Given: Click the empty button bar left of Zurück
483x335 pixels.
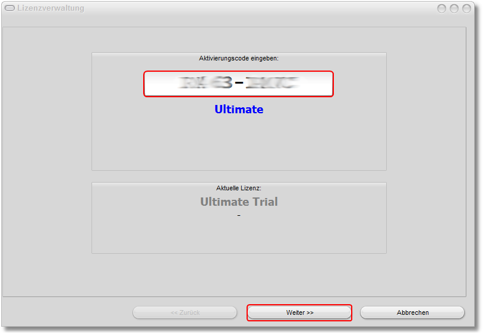Looking at the screenshot, I should [65, 312].
